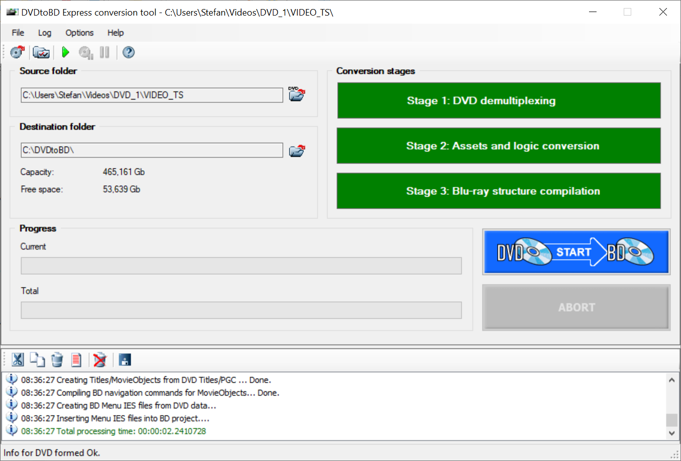Click Stage 1: DVD demultiplexing
Image resolution: width=681 pixels, height=461 pixels.
click(x=499, y=100)
